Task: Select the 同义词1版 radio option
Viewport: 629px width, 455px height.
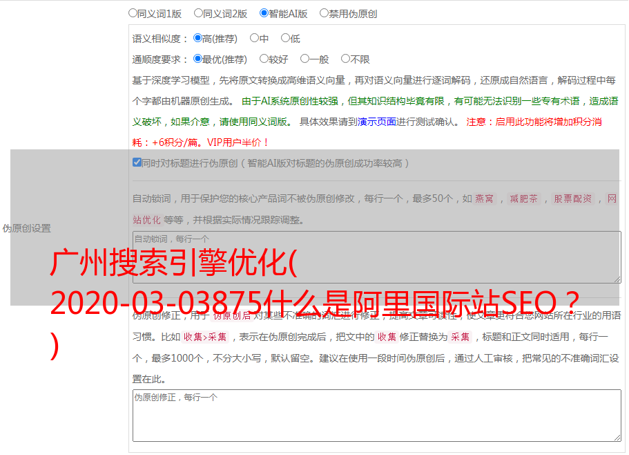Action: [133, 13]
